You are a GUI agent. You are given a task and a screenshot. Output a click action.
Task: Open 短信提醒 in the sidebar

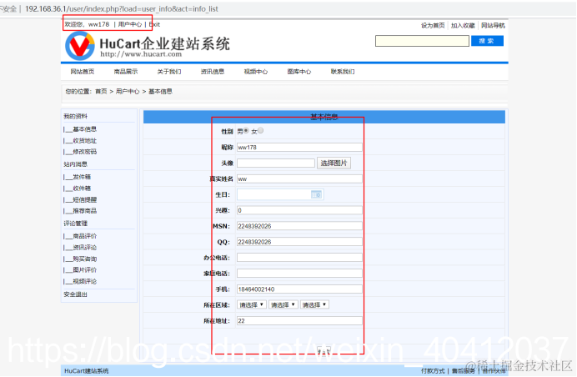coord(85,200)
